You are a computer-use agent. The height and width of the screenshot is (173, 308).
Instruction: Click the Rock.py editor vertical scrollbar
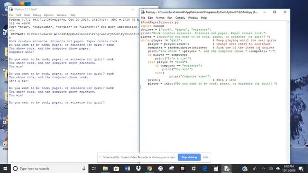(x=288, y=91)
